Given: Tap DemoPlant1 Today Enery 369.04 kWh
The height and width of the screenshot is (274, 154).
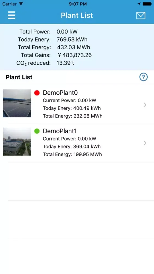Looking at the screenshot, I should tap(72, 146).
